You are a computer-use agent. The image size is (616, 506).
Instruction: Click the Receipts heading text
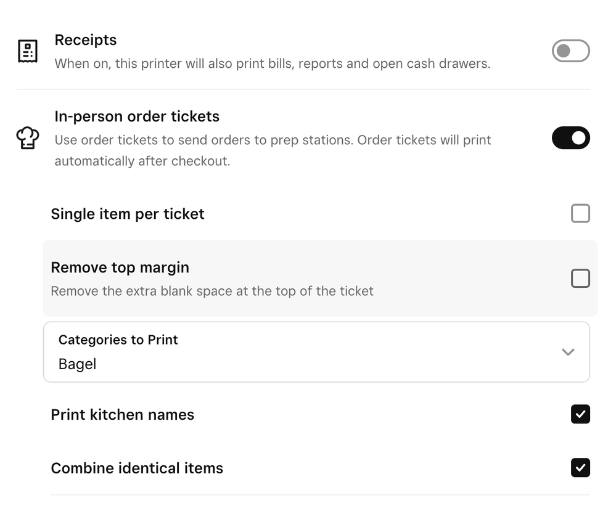(86, 40)
